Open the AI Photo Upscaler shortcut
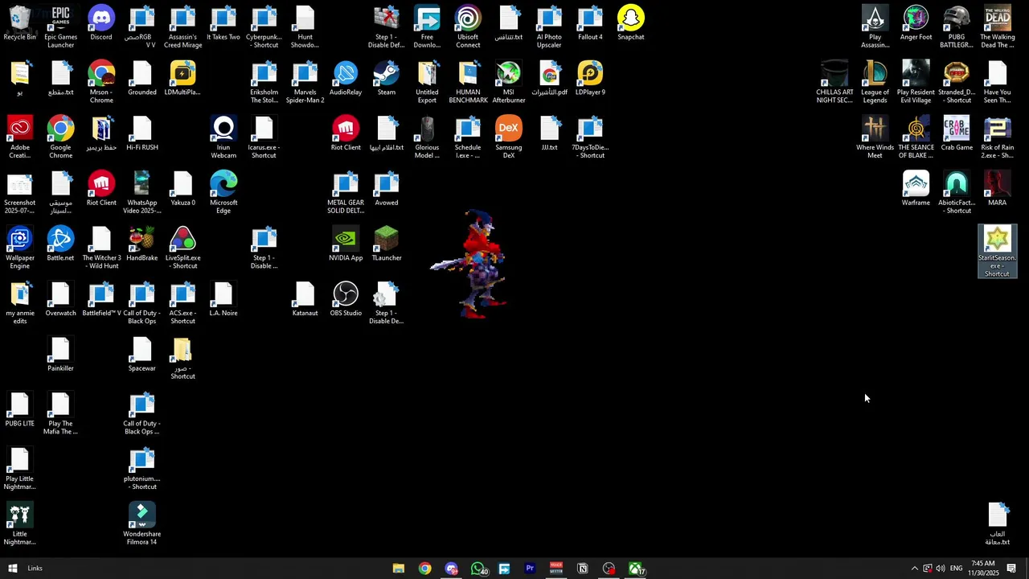Screen dimensions: 1029x579 point(549,27)
